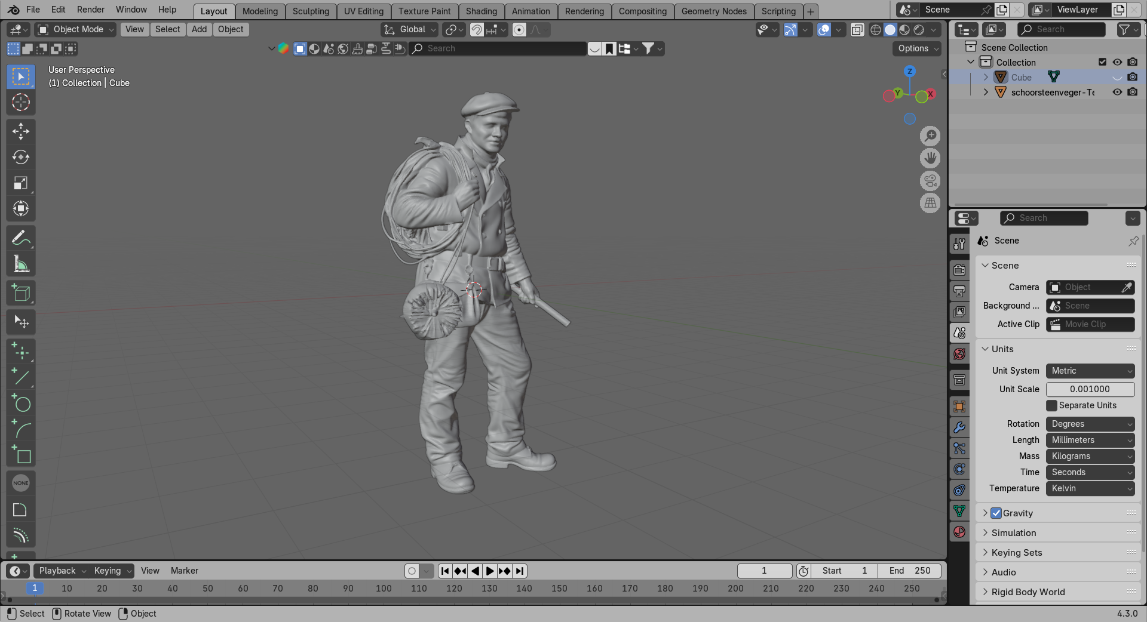Enable the Separate Units checkbox
The width and height of the screenshot is (1147, 622).
(x=1052, y=405)
